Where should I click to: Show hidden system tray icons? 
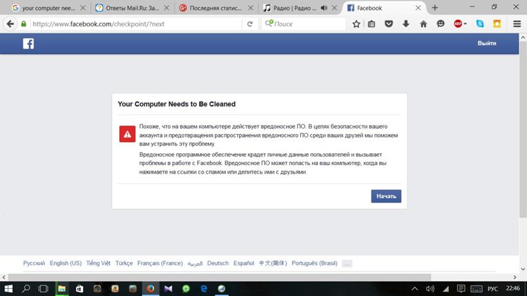tap(415, 289)
